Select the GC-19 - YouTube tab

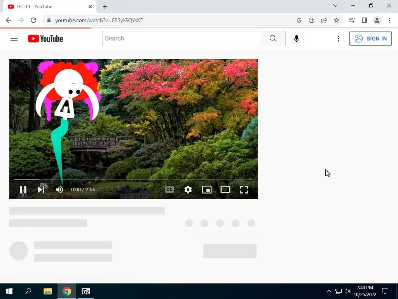pyautogui.click(x=49, y=7)
